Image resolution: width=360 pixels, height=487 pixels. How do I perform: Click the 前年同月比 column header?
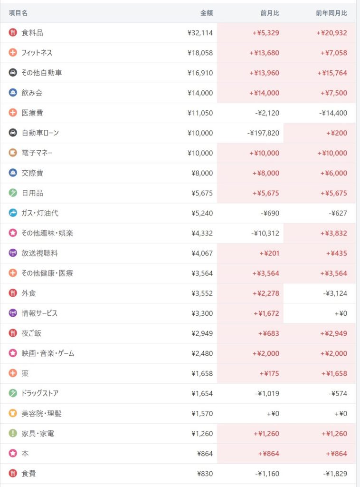pyautogui.click(x=332, y=13)
